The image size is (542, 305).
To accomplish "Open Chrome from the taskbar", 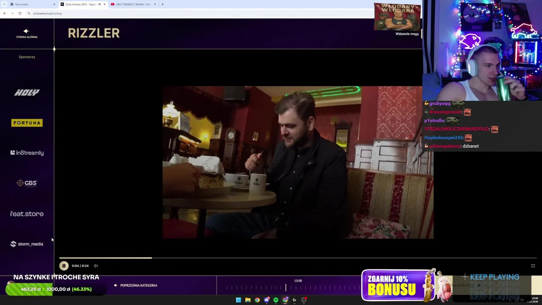I will coord(257,300).
